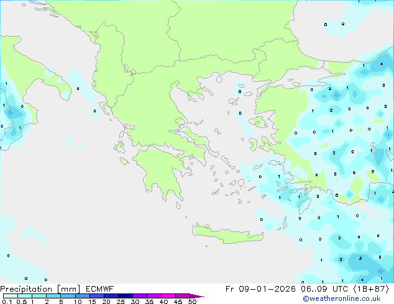Viewport: 394px width, 304px height.
Task: Click the 'ECMWF' model label
Action: click(99, 289)
